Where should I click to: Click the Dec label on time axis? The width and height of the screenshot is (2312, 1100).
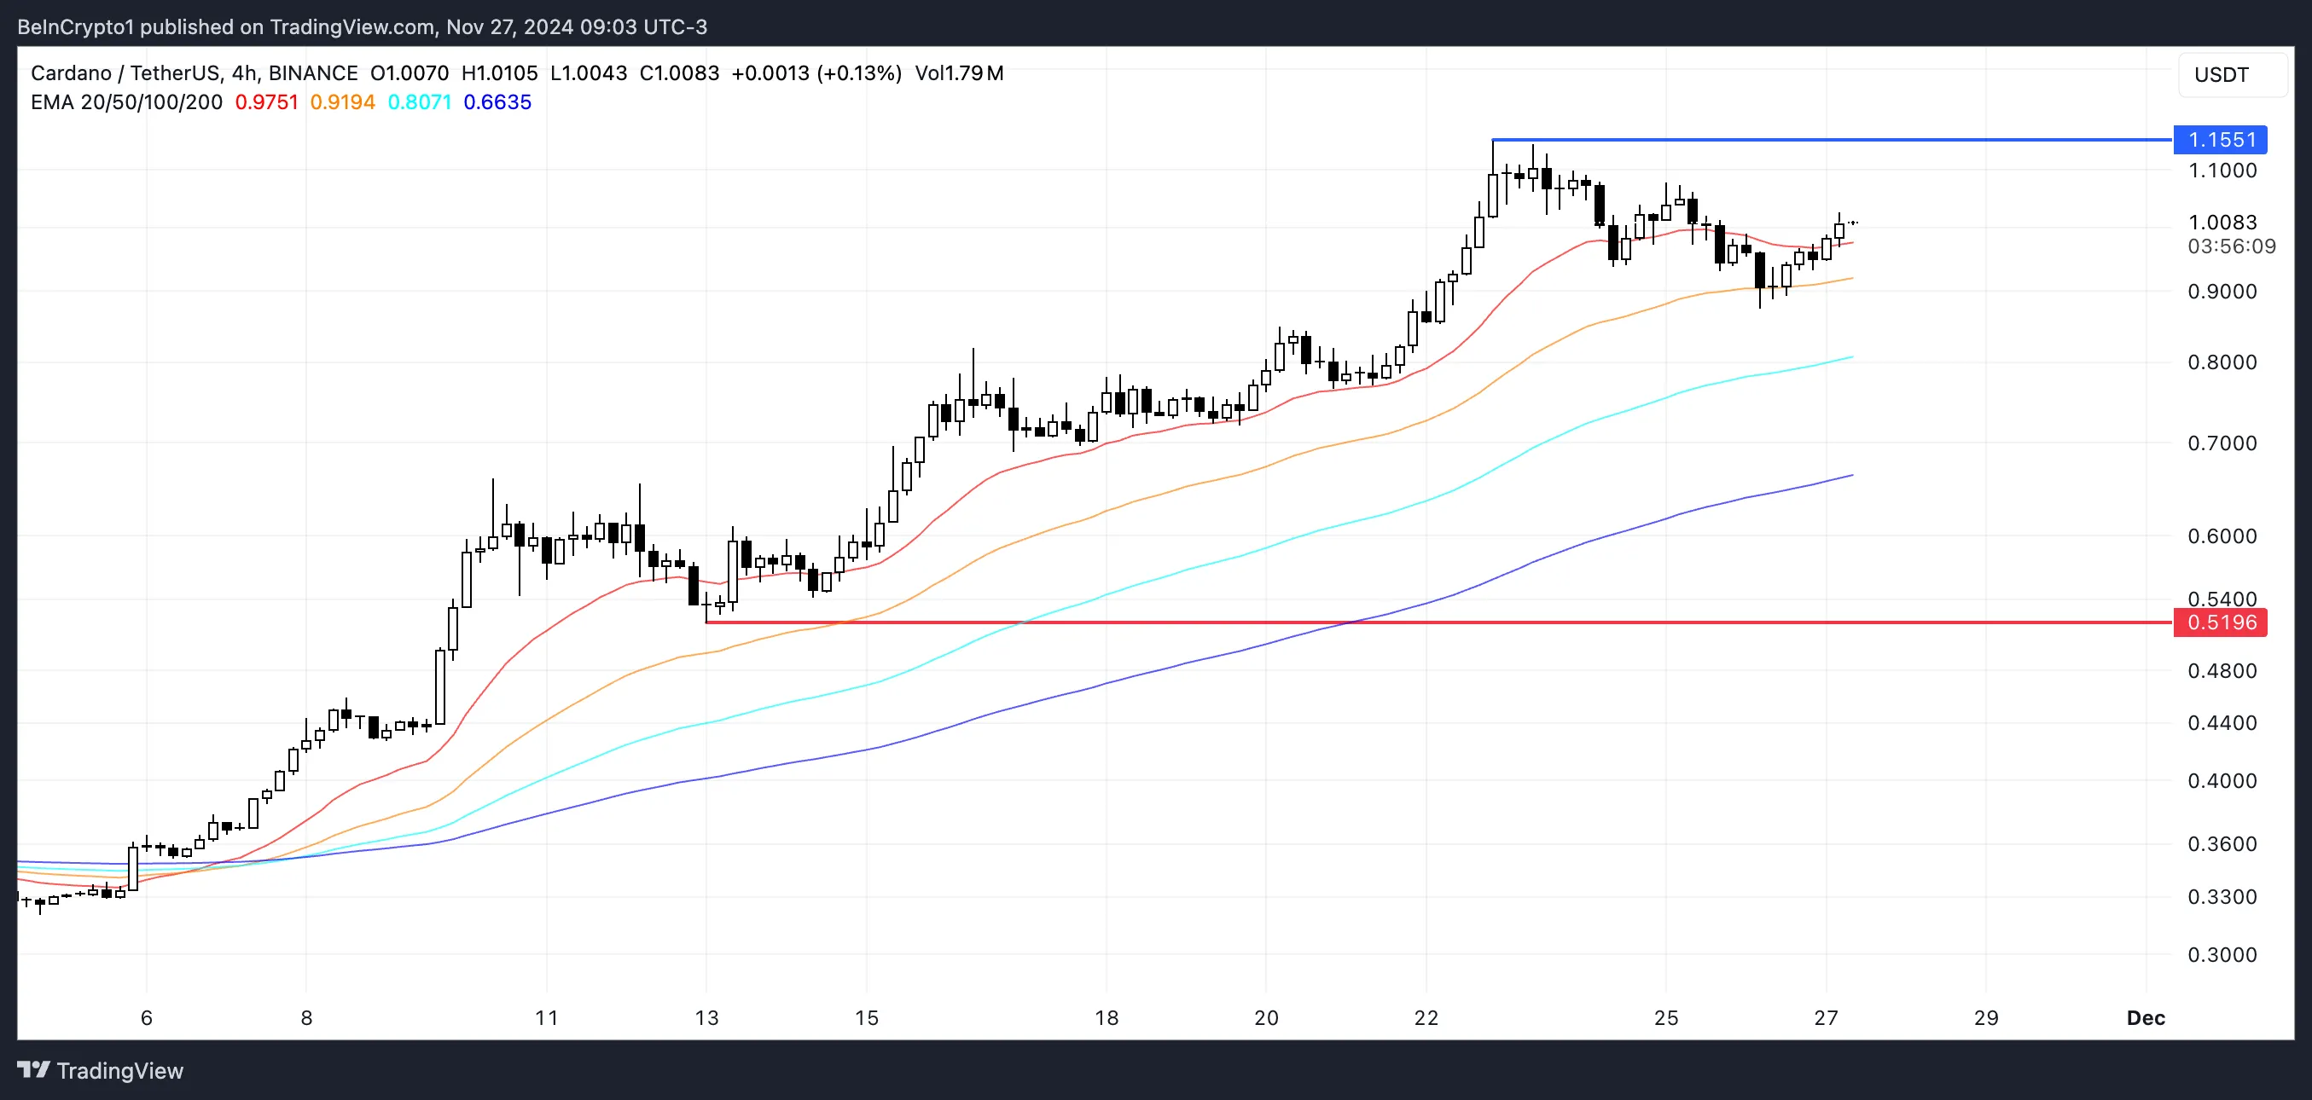2145,1017
